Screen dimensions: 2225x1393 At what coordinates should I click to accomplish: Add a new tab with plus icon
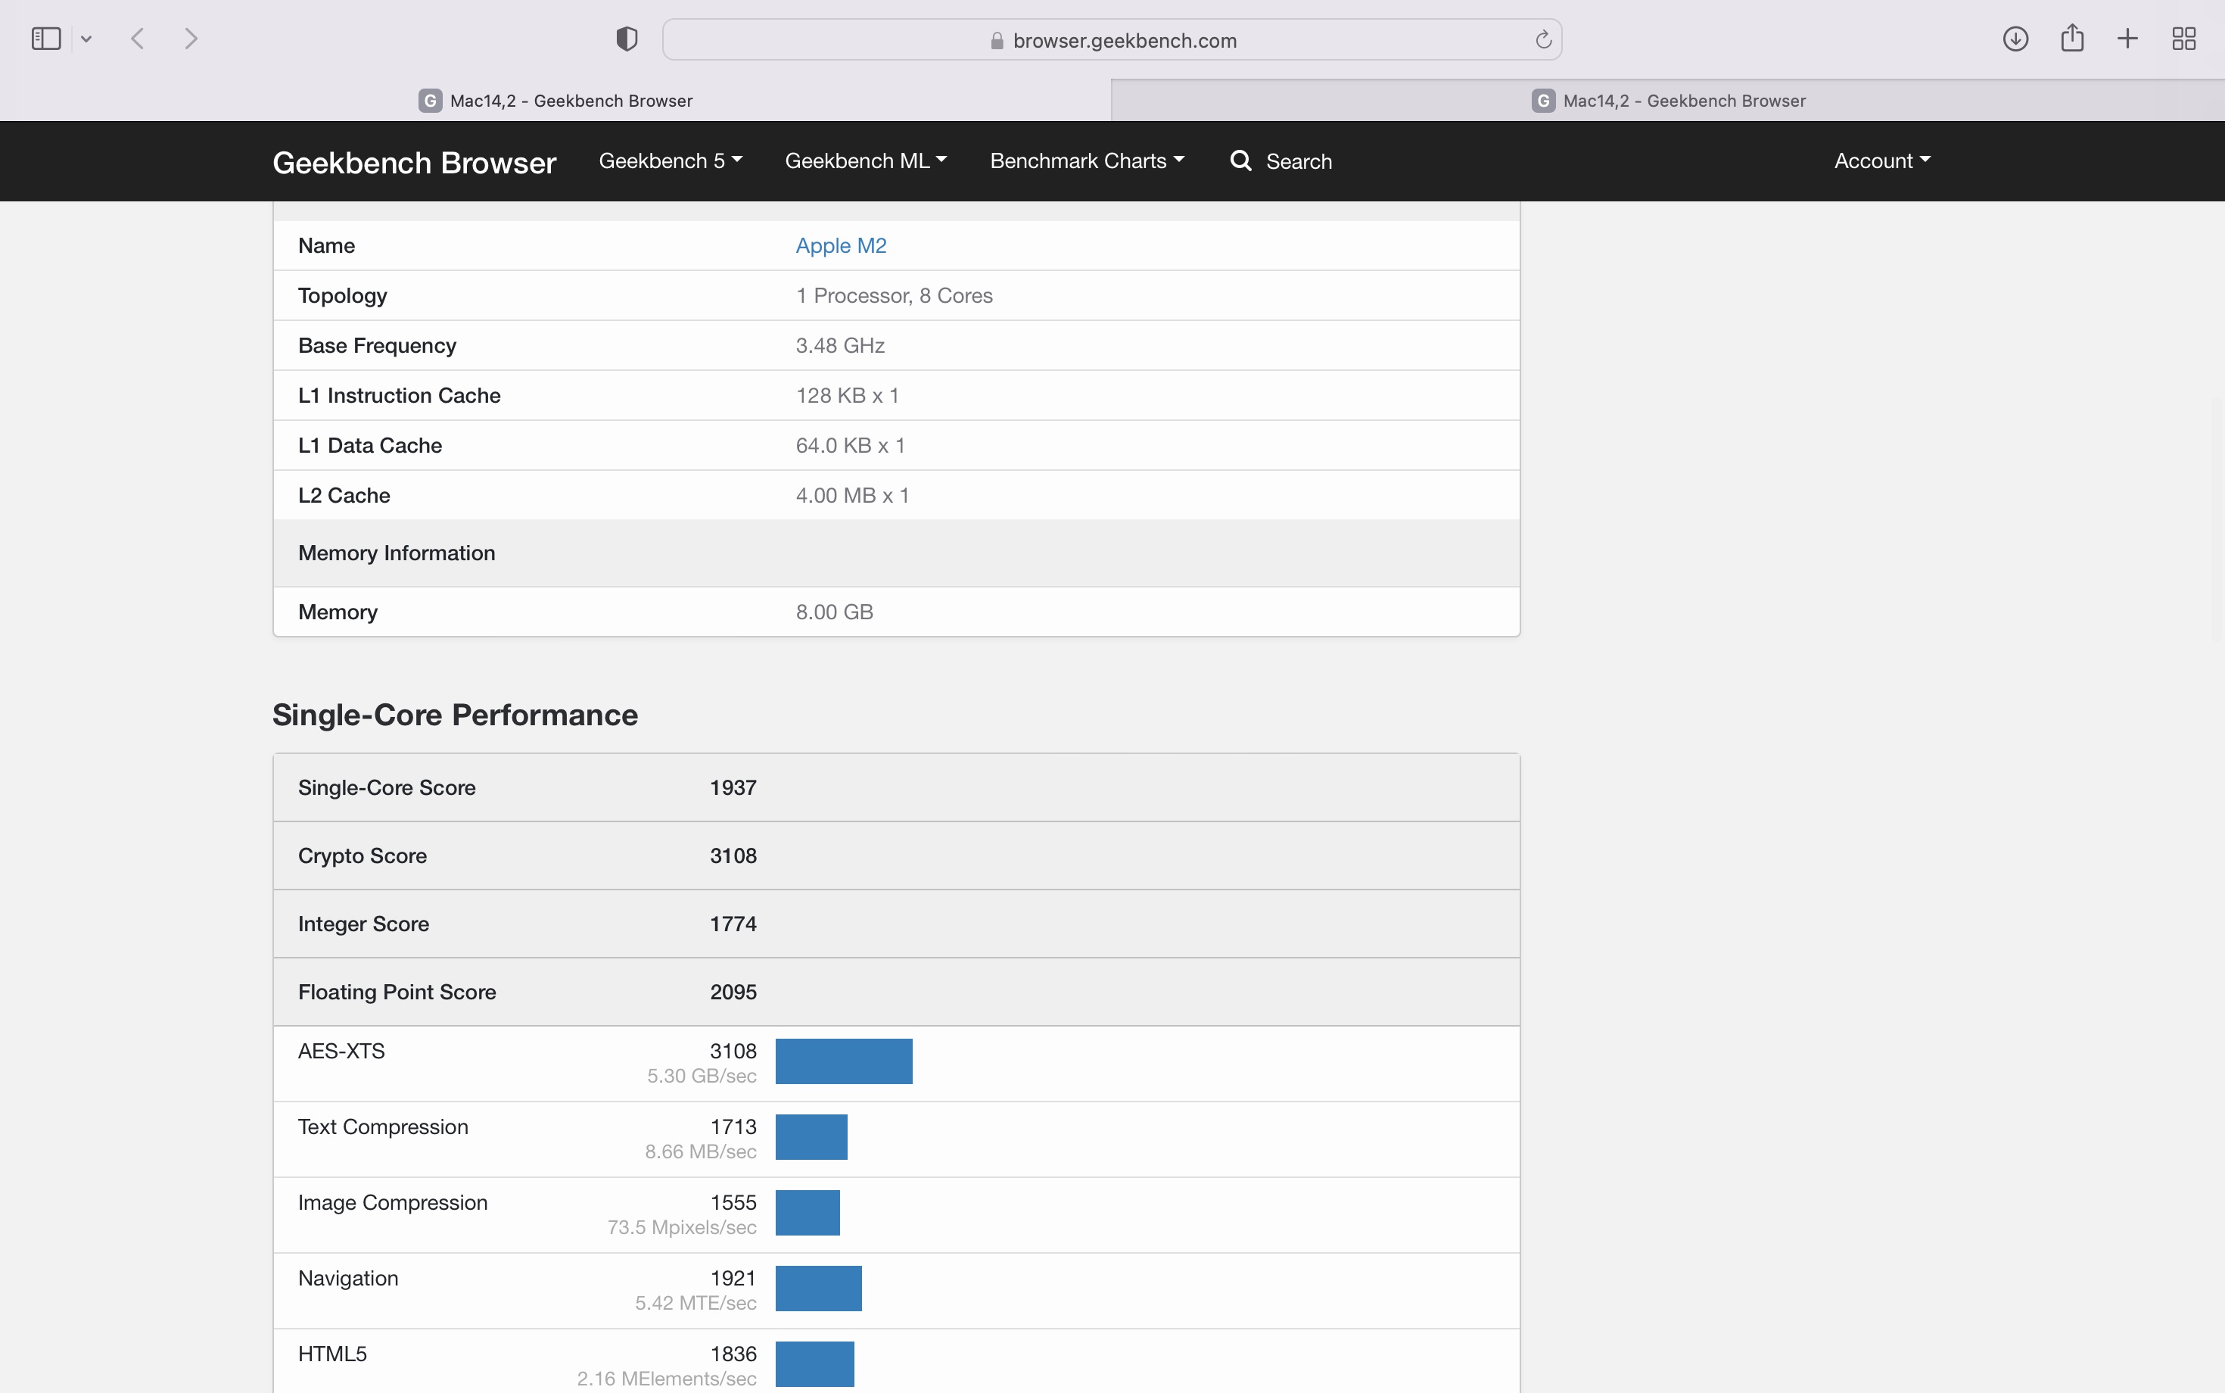click(x=2127, y=39)
